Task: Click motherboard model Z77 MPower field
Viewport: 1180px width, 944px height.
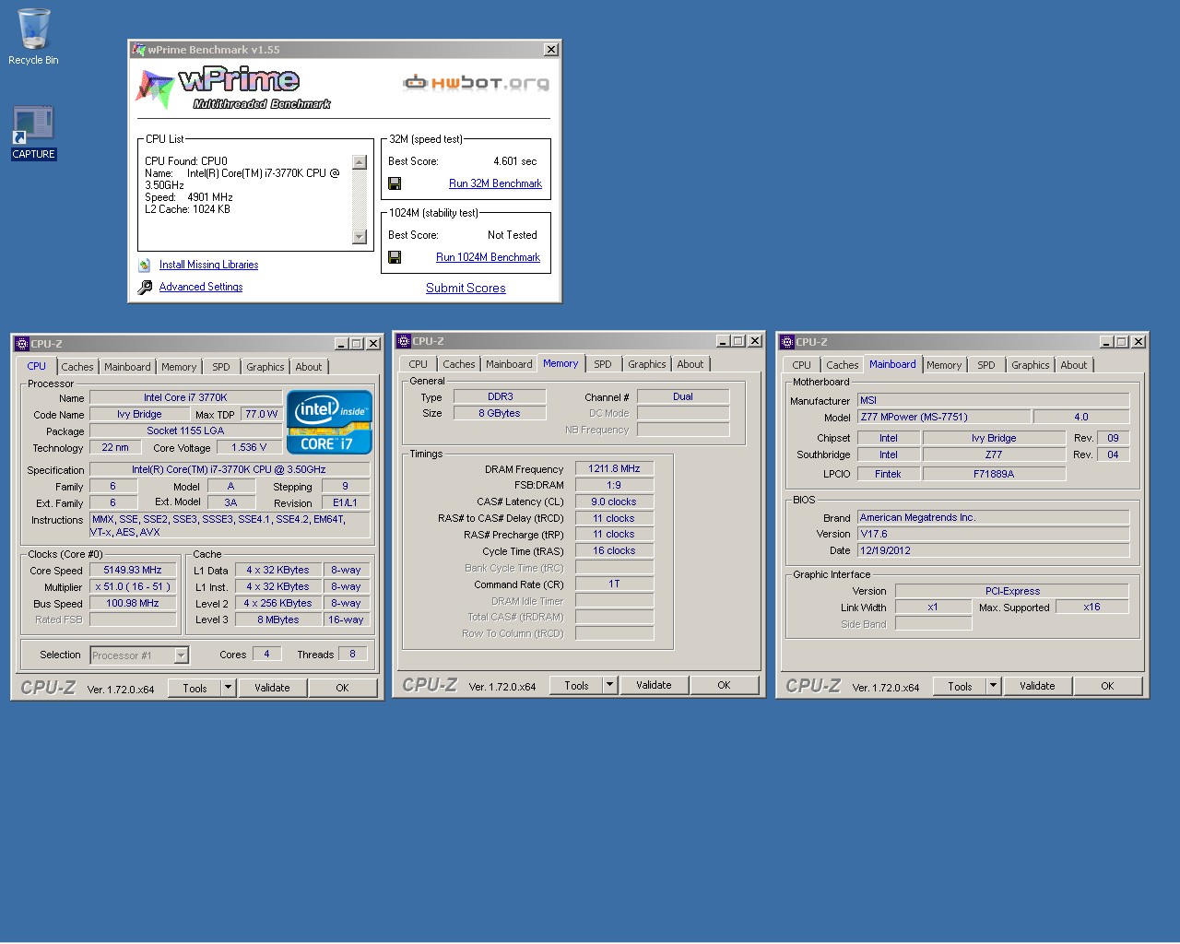Action: click(x=944, y=418)
